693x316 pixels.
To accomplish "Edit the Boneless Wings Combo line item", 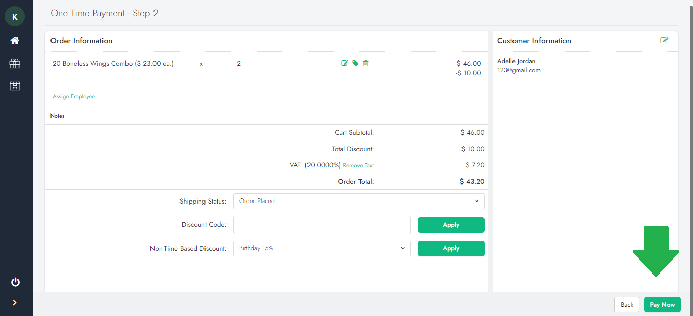I will coord(345,63).
